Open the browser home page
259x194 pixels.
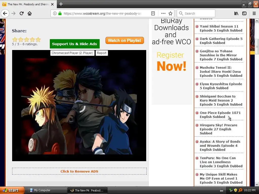[x=30, y=14]
